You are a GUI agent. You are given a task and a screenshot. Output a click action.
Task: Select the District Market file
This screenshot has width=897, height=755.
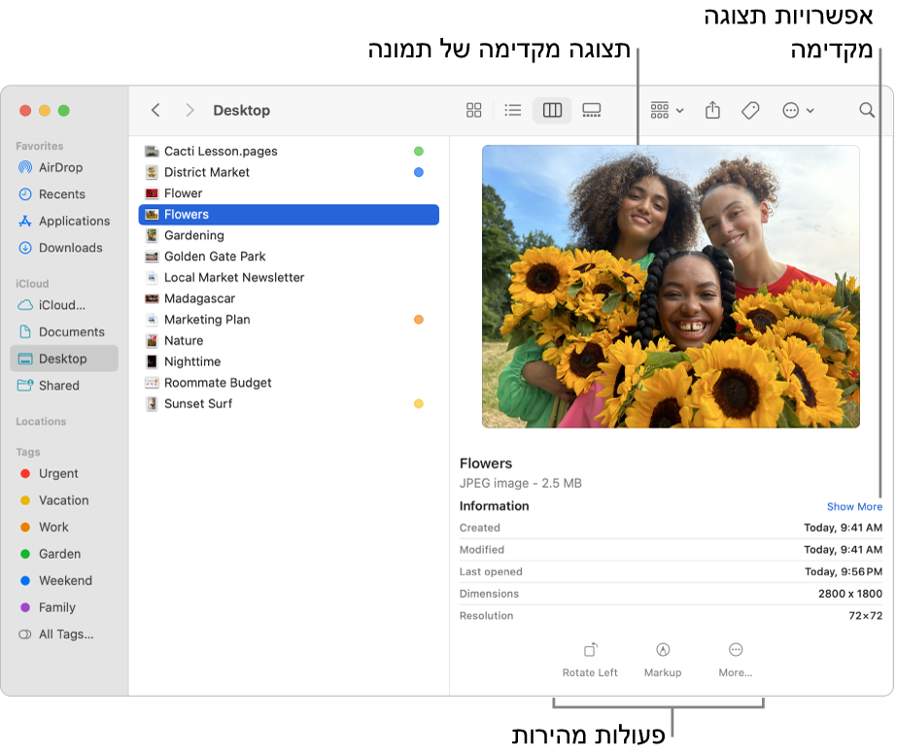click(x=289, y=172)
